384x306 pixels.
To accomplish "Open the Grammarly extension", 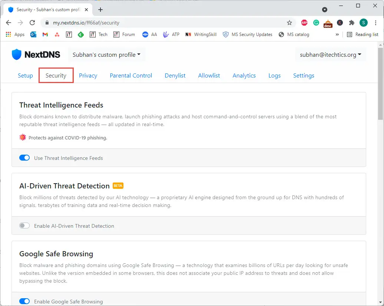I will tap(316, 23).
